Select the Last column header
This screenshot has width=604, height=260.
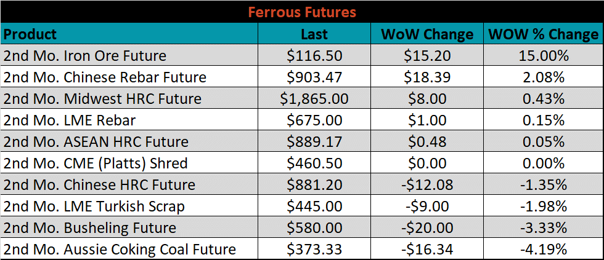[x=314, y=34]
